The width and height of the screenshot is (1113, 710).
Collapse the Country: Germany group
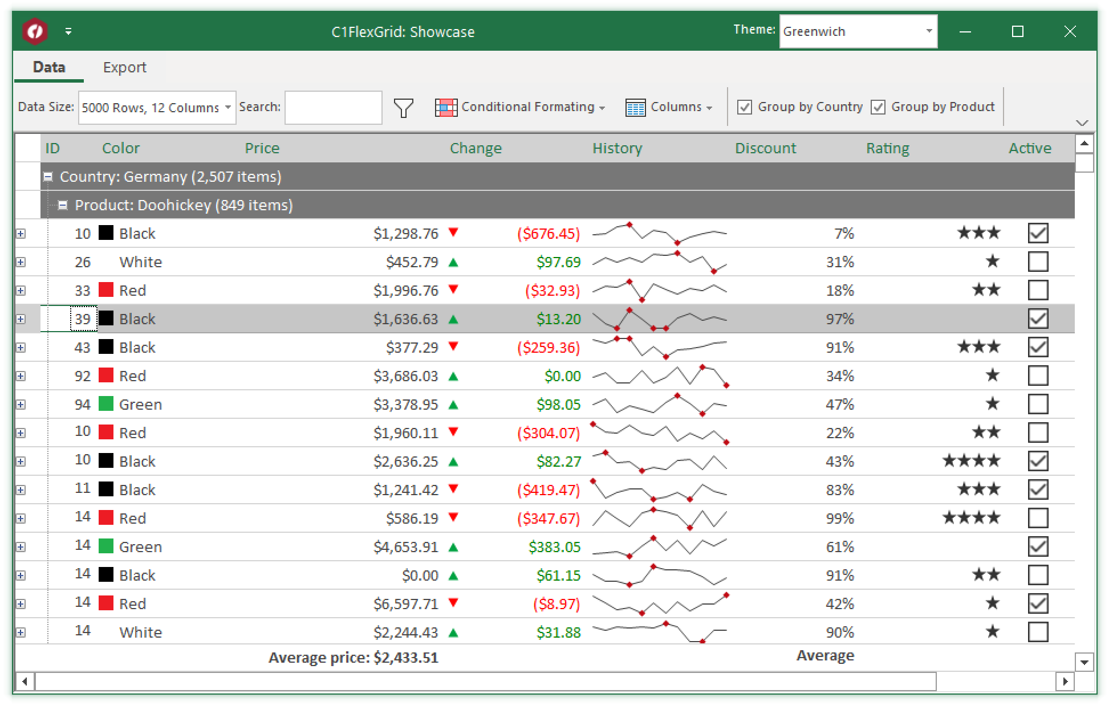pyautogui.click(x=48, y=177)
